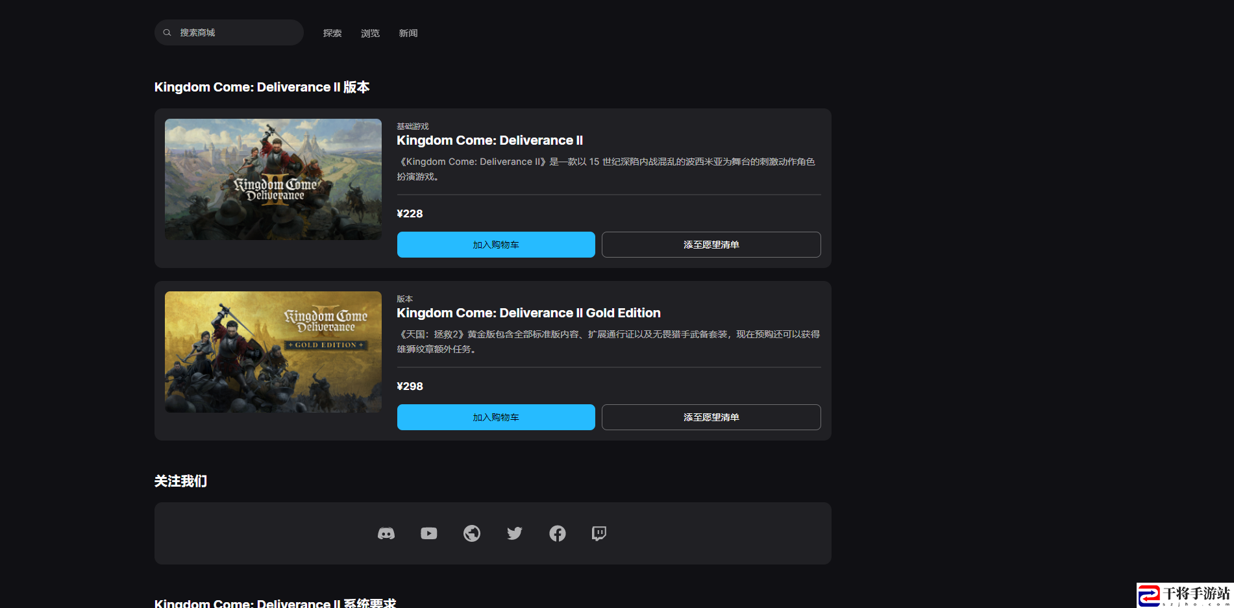This screenshot has height=608, width=1234.
Task: Open the 新闻 navigation tab
Action: click(408, 33)
